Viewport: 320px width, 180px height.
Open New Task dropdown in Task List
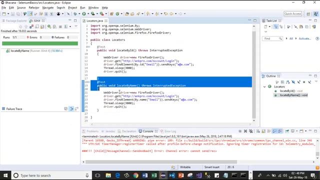[269, 26]
